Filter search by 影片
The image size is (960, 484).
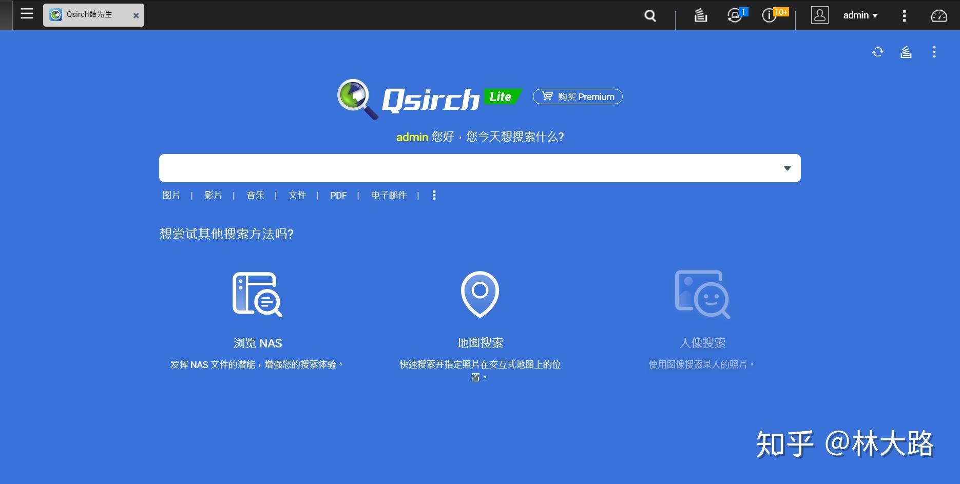point(213,195)
